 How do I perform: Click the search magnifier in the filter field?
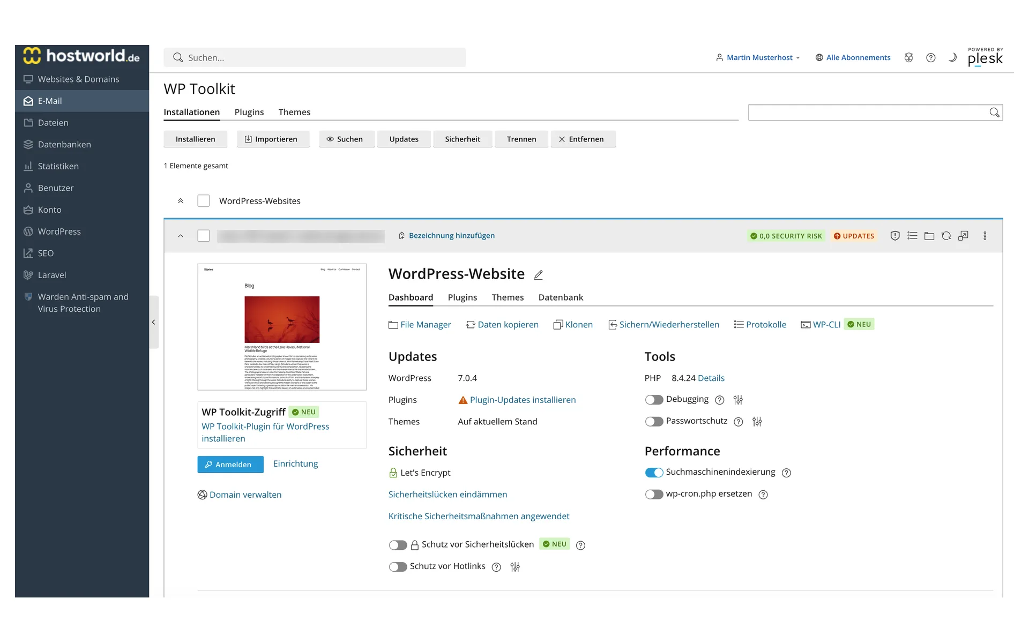994,112
